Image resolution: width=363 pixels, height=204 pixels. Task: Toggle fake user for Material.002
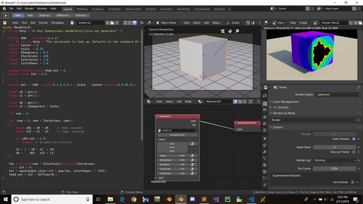[x=235, y=102]
